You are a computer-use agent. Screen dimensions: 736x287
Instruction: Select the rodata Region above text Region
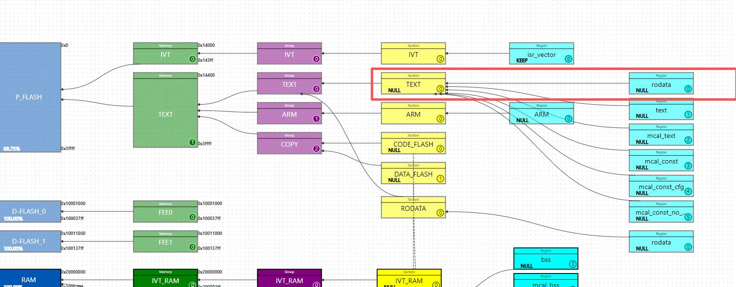coord(661,83)
